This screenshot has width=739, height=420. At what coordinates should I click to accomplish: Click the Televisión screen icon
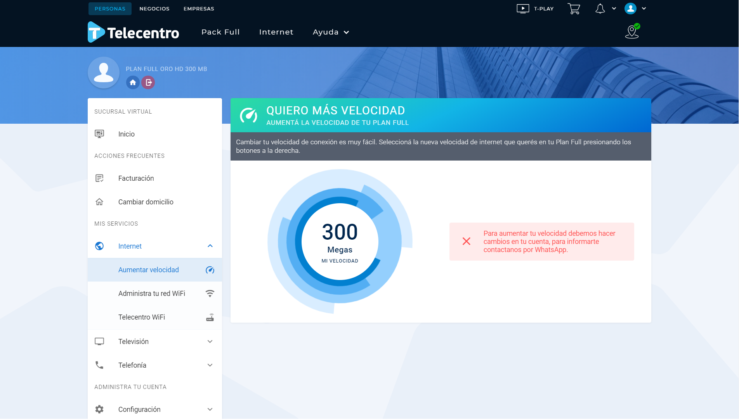pyautogui.click(x=99, y=342)
